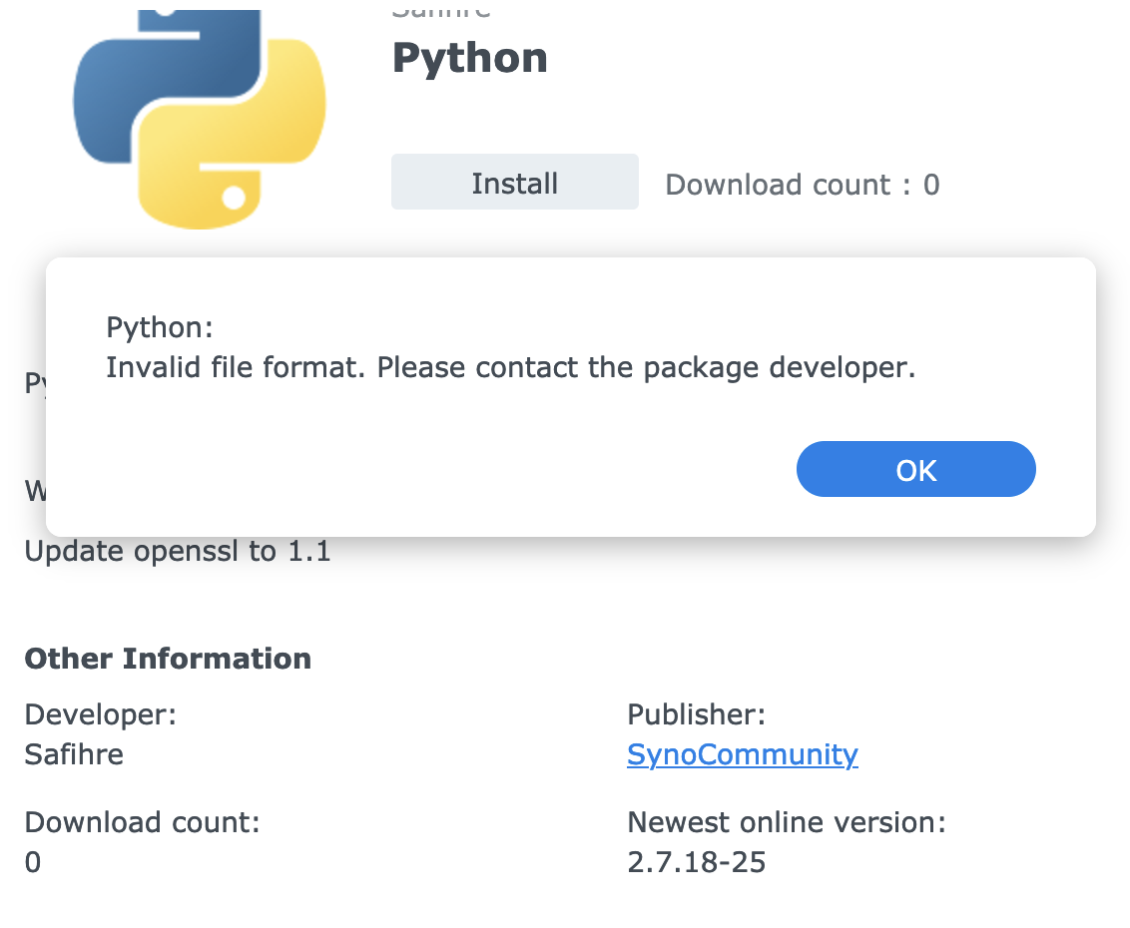Click the Python error dialog title line
Viewport: 1130px width, 928px height.
(x=160, y=327)
